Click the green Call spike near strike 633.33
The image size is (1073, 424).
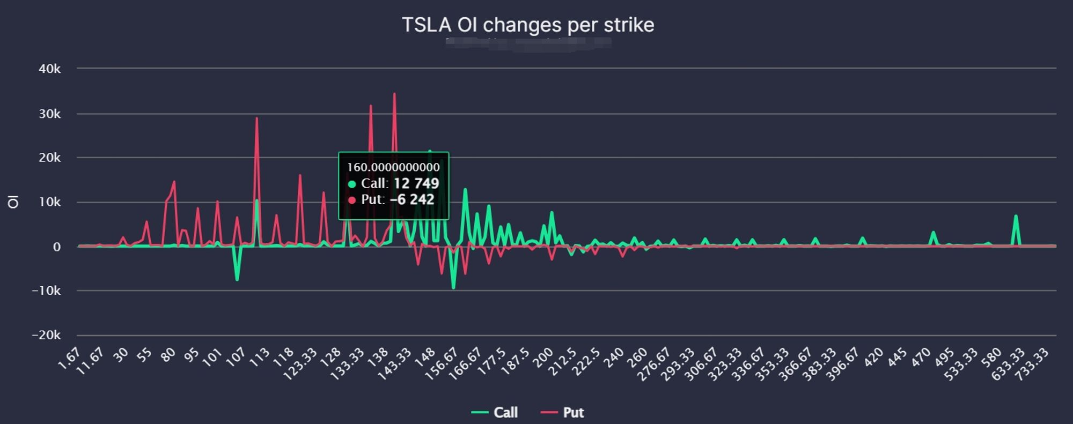[1016, 216]
